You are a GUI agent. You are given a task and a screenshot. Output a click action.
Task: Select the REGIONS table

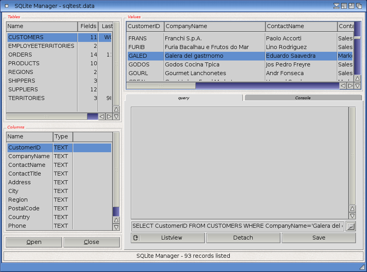coord(59,72)
